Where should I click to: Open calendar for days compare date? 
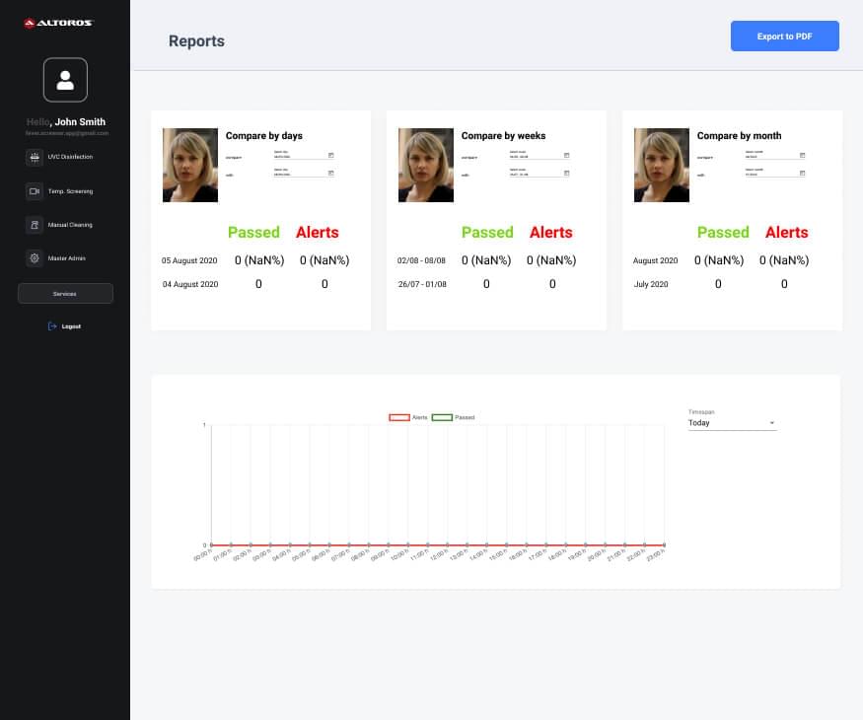pyautogui.click(x=330, y=155)
